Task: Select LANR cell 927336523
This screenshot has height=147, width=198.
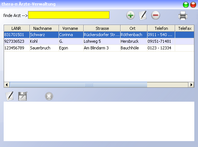Action: (x=17, y=41)
